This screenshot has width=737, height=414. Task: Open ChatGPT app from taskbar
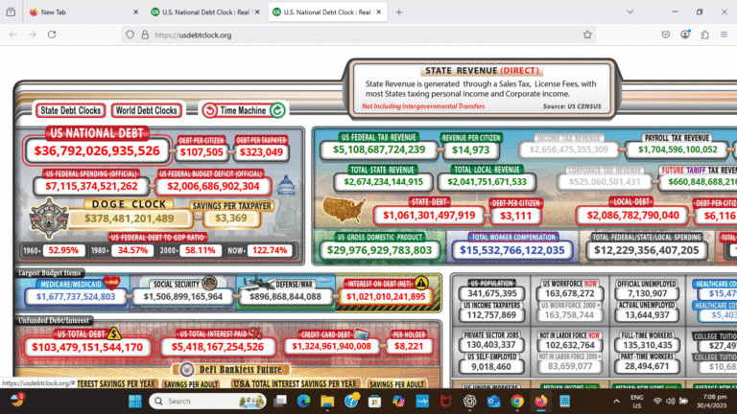tap(469, 401)
